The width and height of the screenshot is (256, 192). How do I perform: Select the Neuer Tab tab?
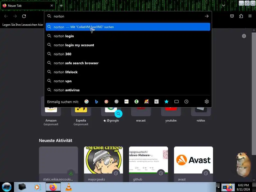click(28, 5)
